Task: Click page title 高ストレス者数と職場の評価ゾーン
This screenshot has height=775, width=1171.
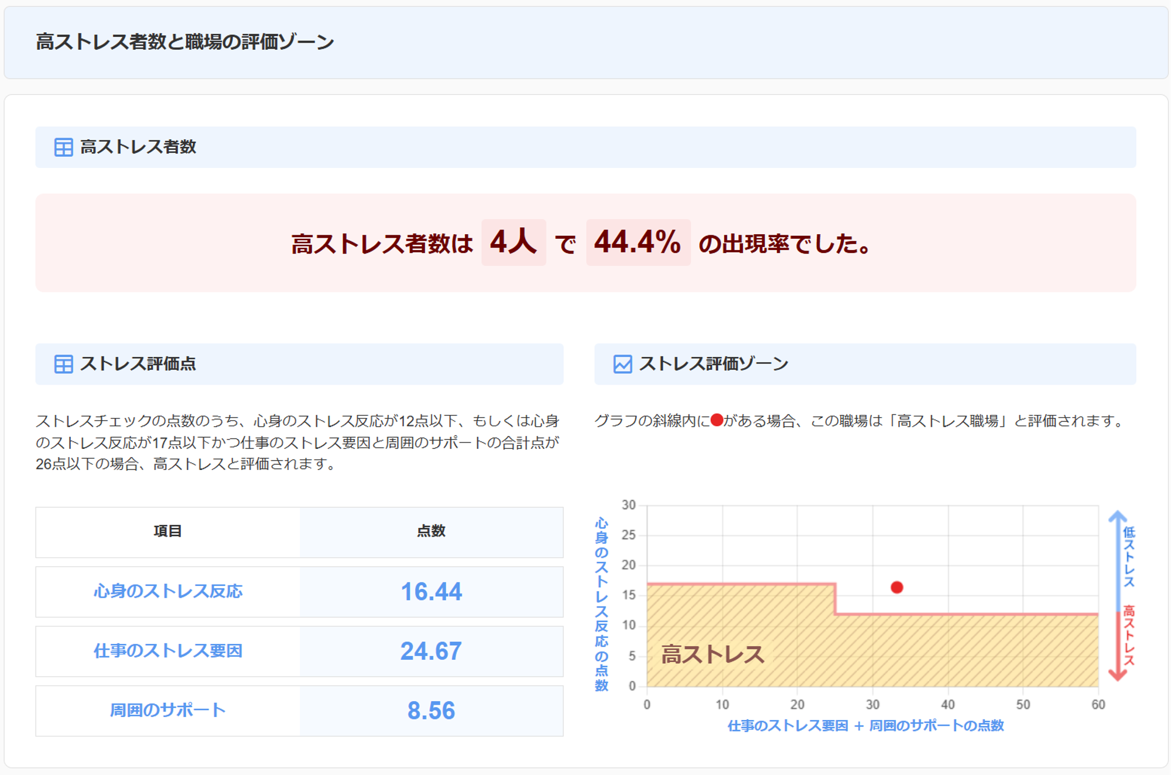Action: point(184,42)
